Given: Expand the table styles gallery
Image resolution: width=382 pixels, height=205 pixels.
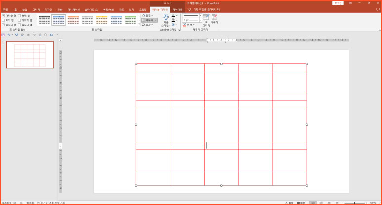Looking at the screenshot, I should pyautogui.click(x=139, y=24).
